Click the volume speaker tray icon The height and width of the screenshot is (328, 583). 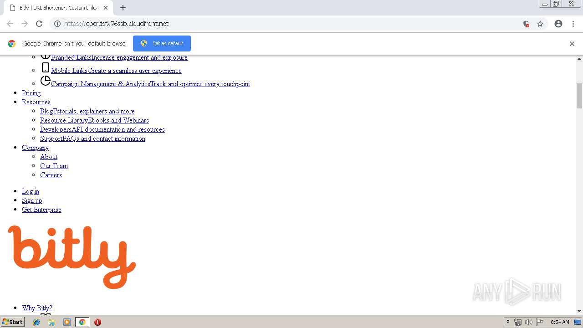528,322
